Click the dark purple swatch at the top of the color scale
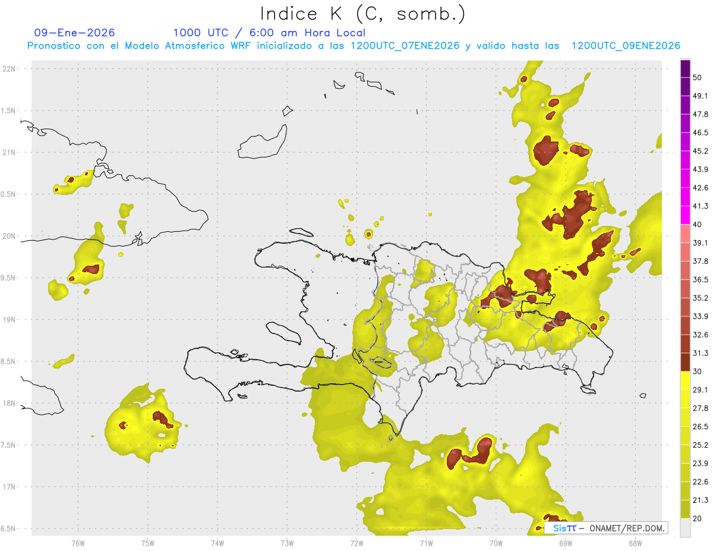The height and width of the screenshot is (551, 713). click(x=686, y=69)
